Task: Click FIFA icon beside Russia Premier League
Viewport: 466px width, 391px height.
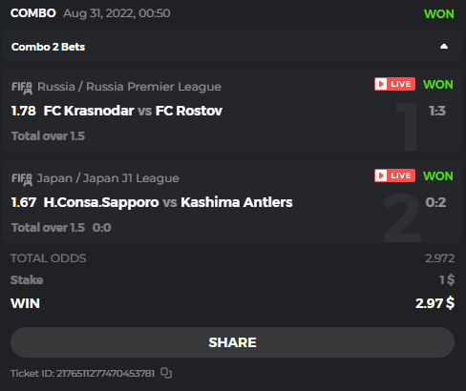Action: pyautogui.click(x=22, y=88)
